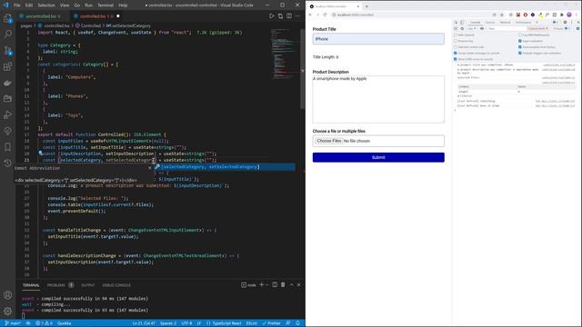The image size is (582, 327).
Task: Click the Choose Files button
Action: 328,141
